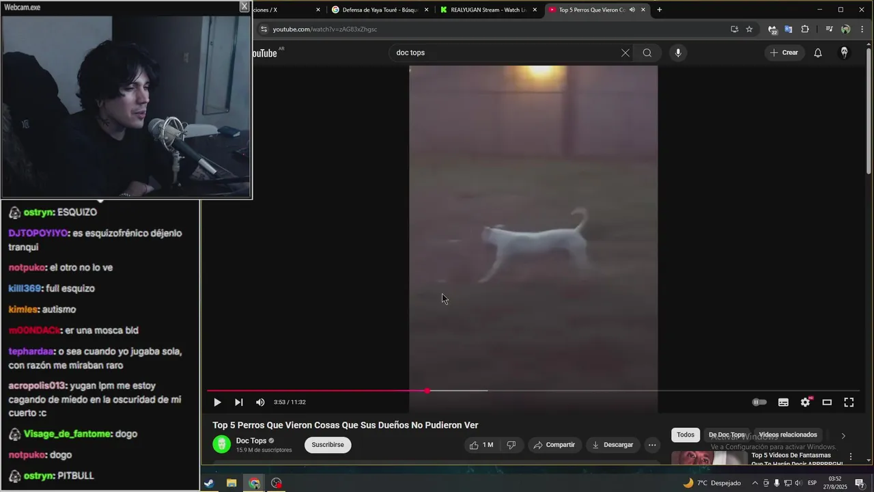
Task: Click the Suscribirse button
Action: [328, 445]
